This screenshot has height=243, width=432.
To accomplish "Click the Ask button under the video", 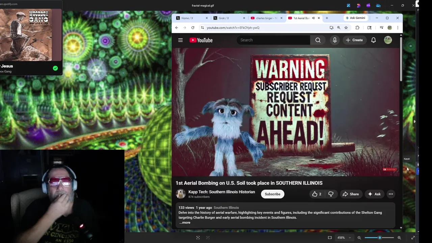I will [374, 194].
